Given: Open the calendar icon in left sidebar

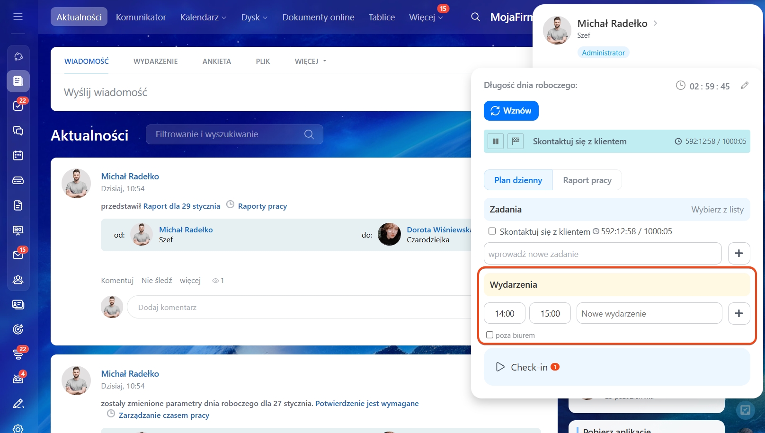Looking at the screenshot, I should [x=18, y=155].
